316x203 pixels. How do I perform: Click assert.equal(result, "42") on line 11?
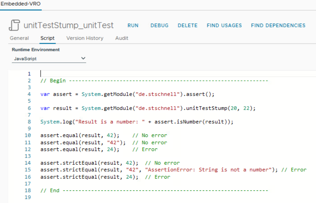click(x=83, y=142)
